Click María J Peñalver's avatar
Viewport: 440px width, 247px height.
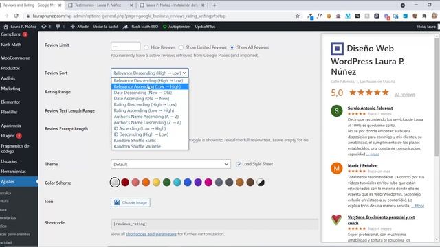coord(336,168)
